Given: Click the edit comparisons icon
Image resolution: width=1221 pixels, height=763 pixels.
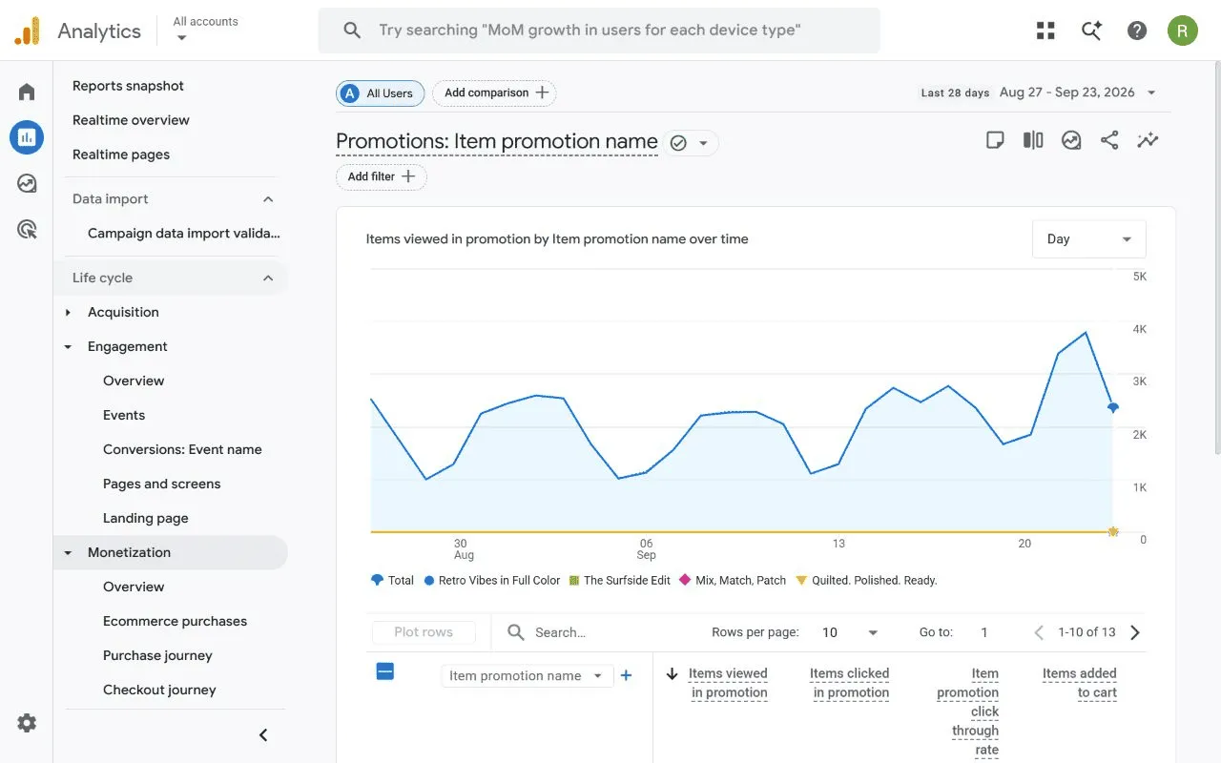Looking at the screenshot, I should (1033, 140).
